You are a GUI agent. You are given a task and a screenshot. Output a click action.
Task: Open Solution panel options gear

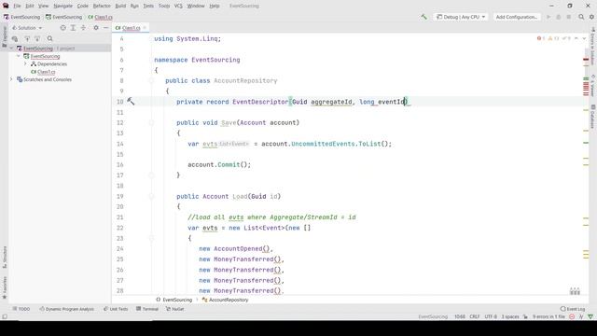96,28
